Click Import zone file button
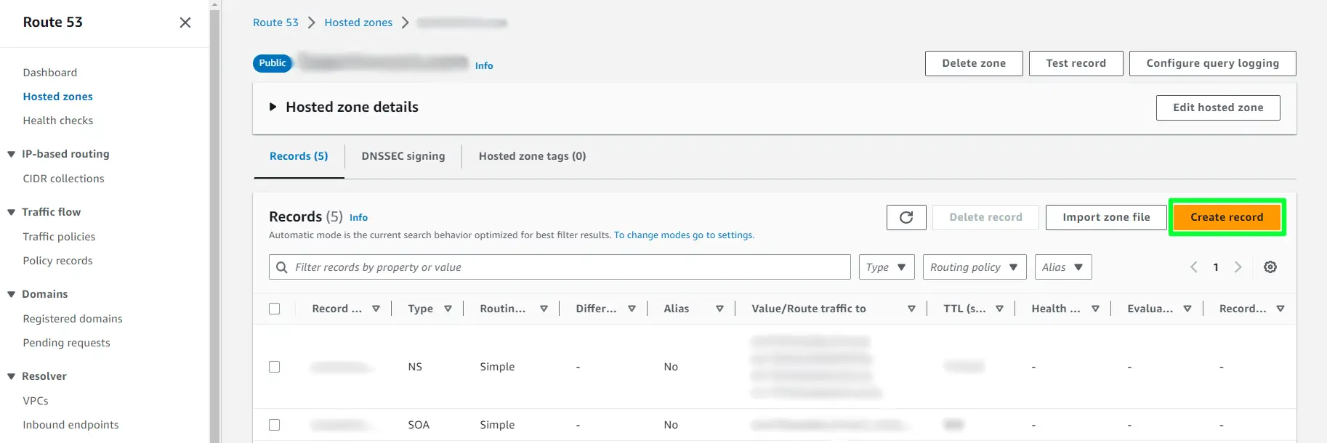This screenshot has width=1327, height=443. coord(1106,217)
